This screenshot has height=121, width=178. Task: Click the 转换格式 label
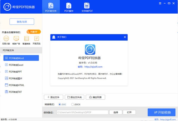point(50,104)
